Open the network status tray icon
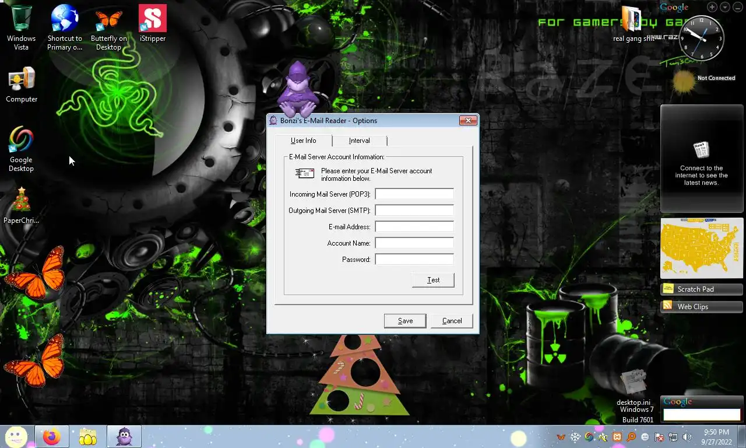Viewport: 746px width, 448px height. pyautogui.click(x=673, y=437)
